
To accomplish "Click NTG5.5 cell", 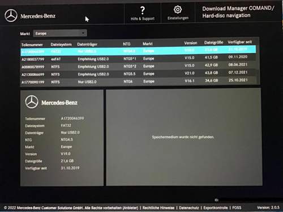I will (x=130, y=74).
